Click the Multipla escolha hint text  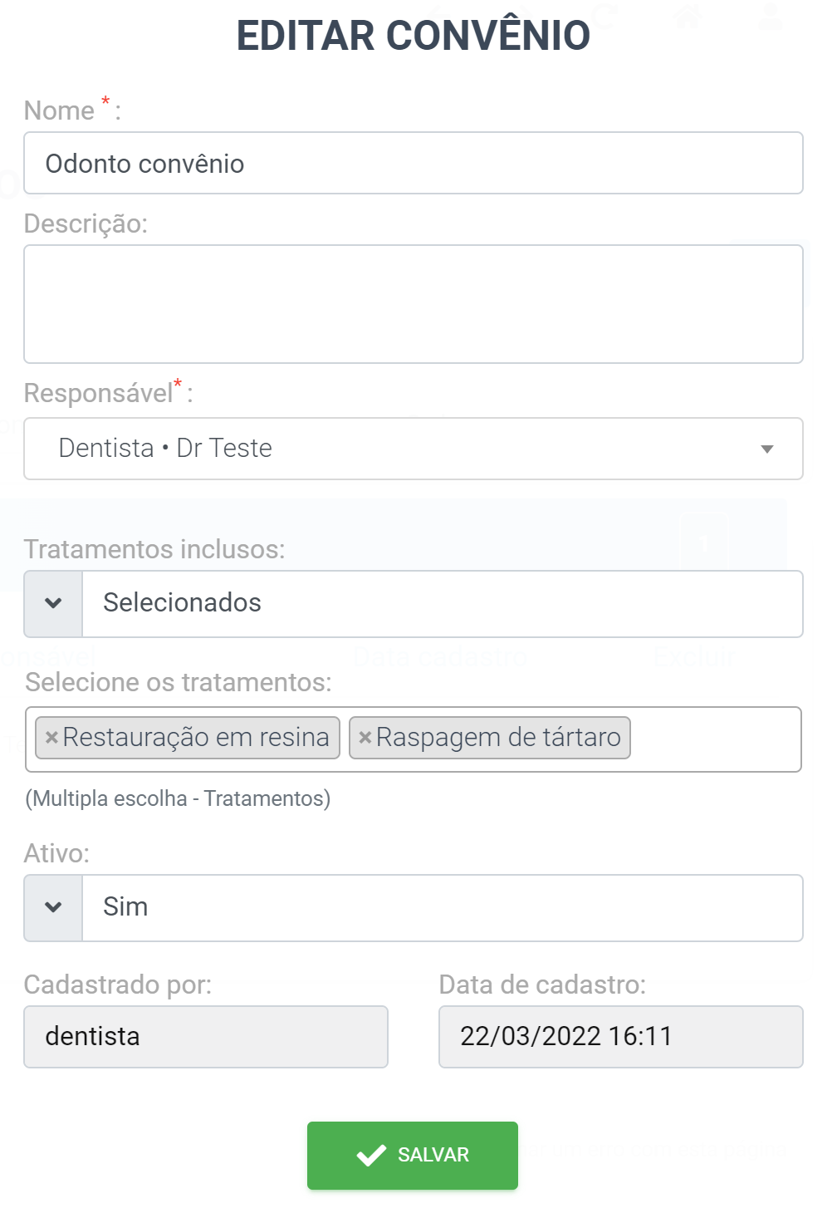tap(178, 798)
